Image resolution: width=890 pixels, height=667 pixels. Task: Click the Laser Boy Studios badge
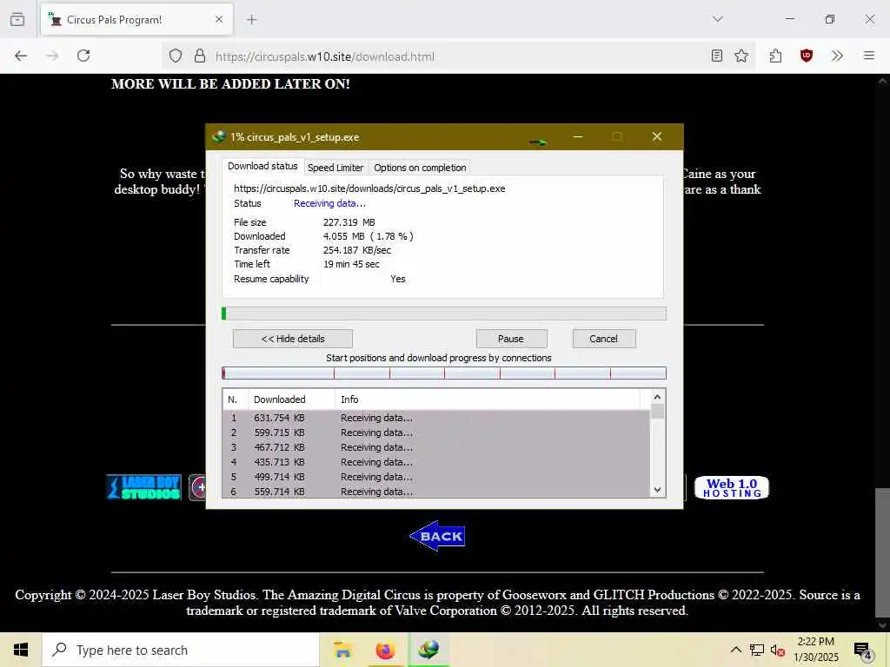144,487
